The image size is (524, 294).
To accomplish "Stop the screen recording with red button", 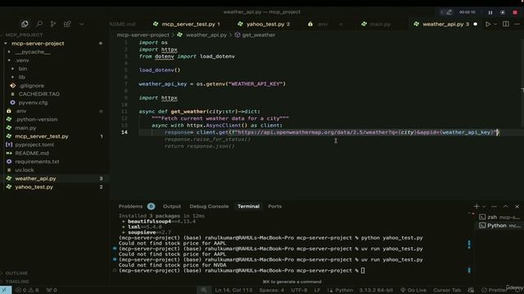I will (515, 12).
